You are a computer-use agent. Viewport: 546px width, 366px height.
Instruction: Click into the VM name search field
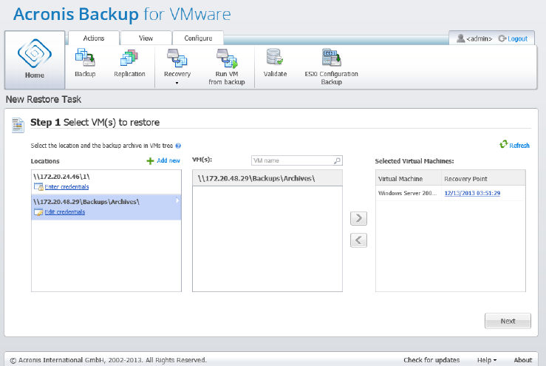(293, 160)
